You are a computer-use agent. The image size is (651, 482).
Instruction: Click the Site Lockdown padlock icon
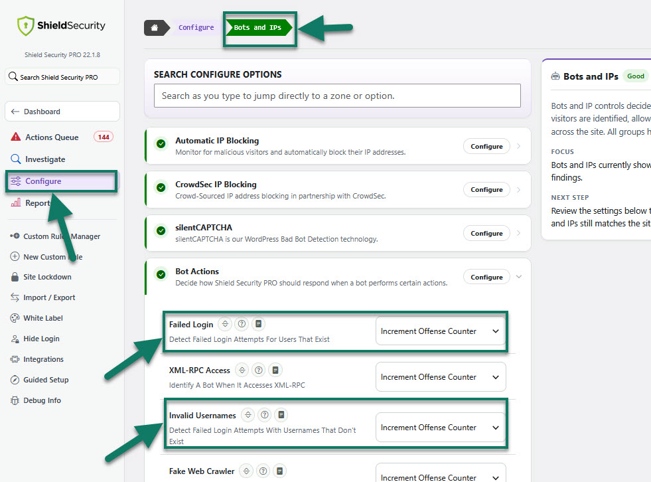click(15, 277)
